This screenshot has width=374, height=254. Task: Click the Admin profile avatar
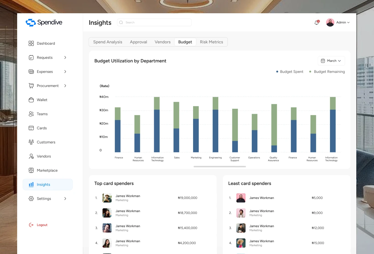point(330,22)
